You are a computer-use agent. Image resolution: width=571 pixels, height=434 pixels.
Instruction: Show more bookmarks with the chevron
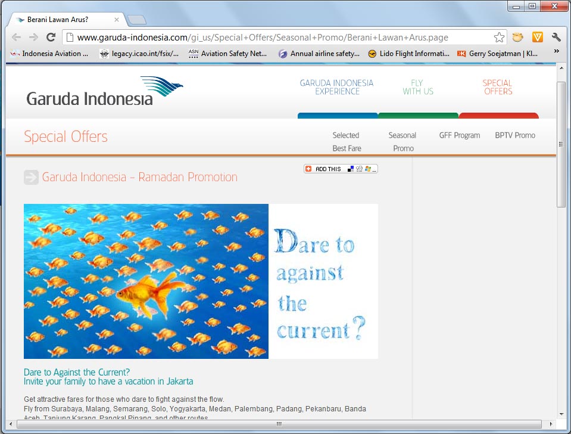pyautogui.click(x=556, y=51)
